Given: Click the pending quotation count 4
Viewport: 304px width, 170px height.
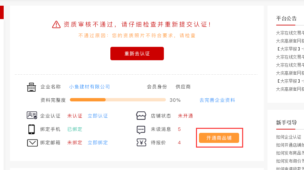Looking at the screenshot, I should click(x=179, y=143).
